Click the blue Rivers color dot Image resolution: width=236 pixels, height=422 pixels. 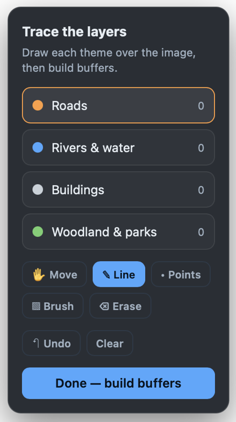(38, 148)
